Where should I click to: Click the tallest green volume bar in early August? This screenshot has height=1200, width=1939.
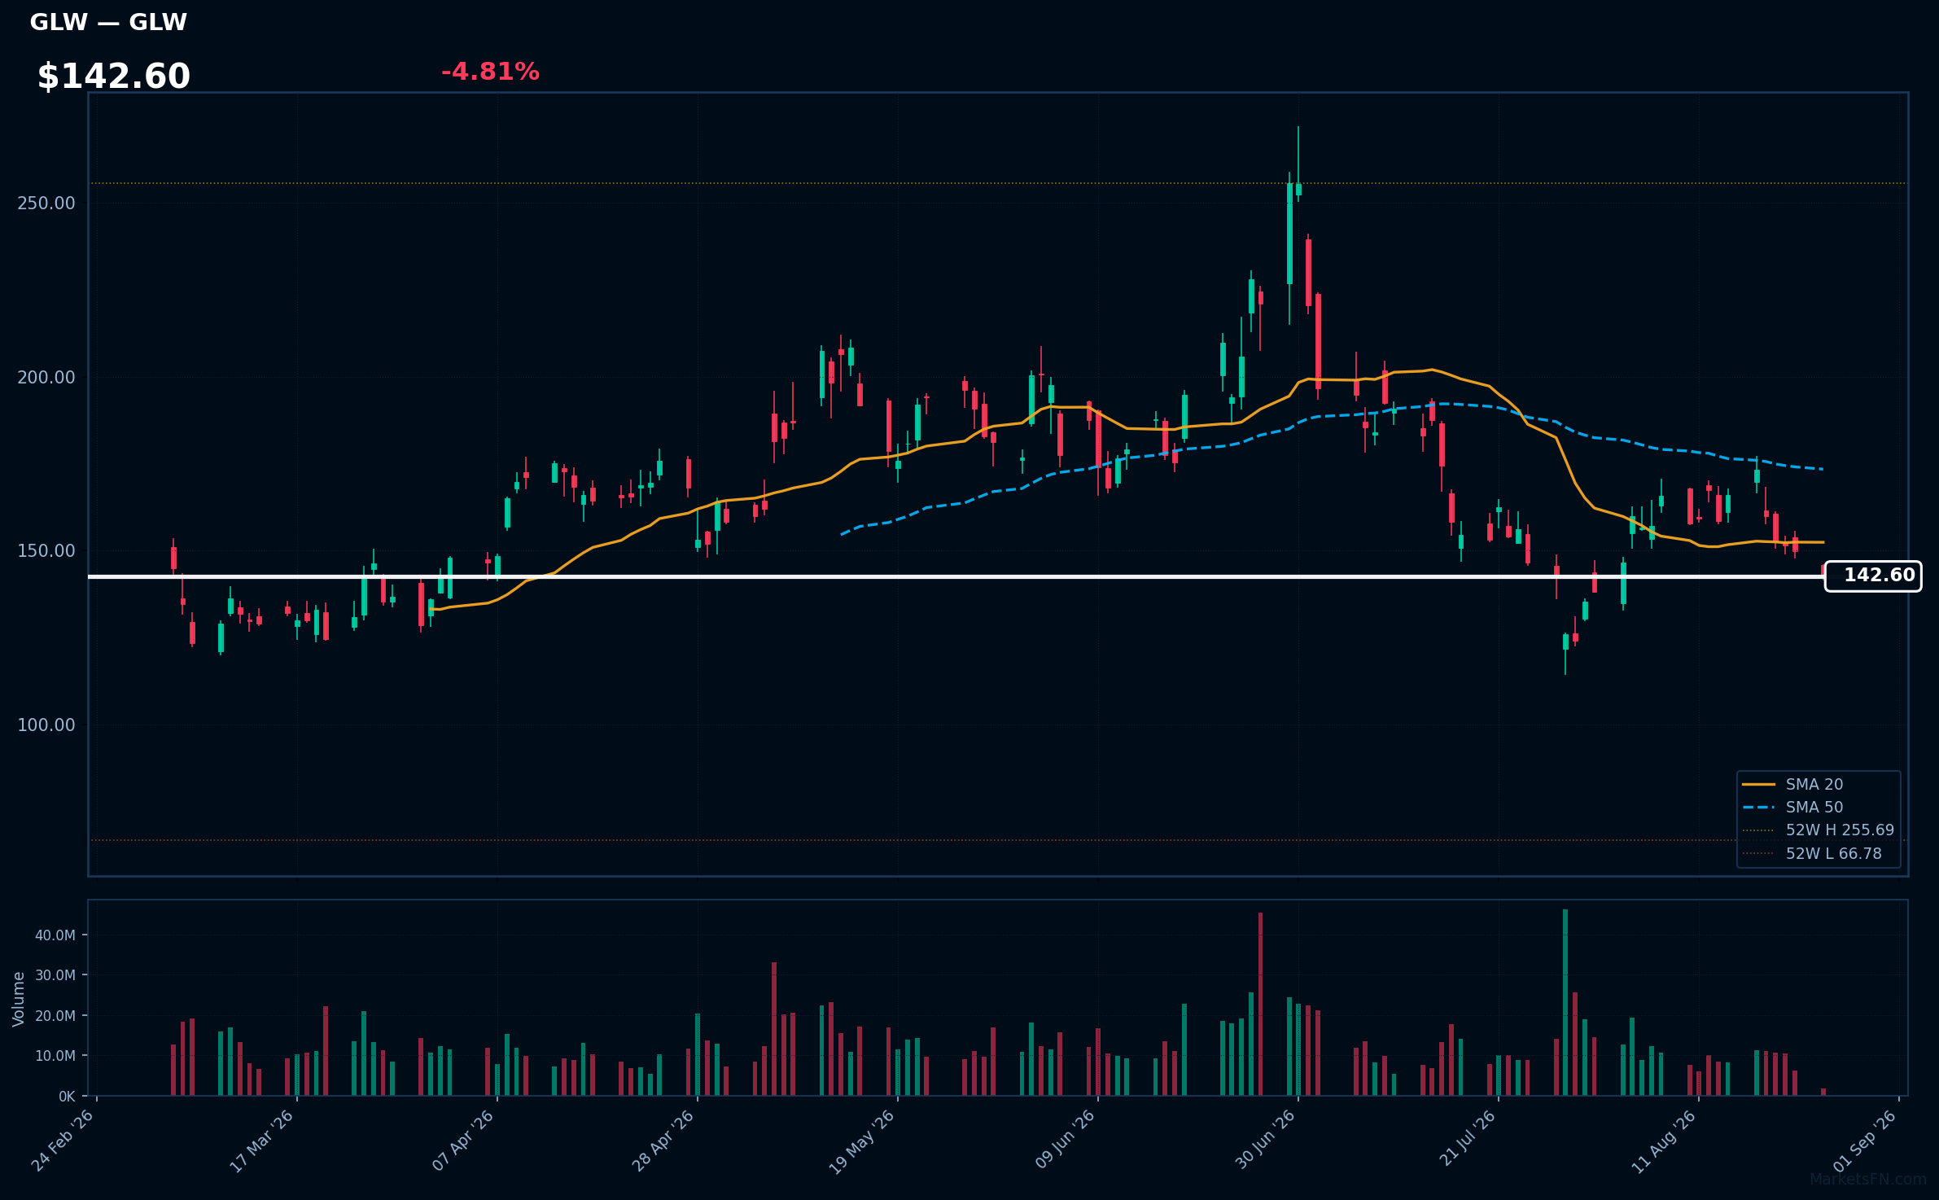tap(1565, 1002)
